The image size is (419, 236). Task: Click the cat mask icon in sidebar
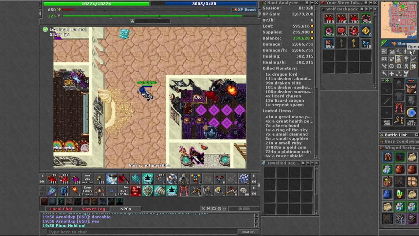[406, 73]
